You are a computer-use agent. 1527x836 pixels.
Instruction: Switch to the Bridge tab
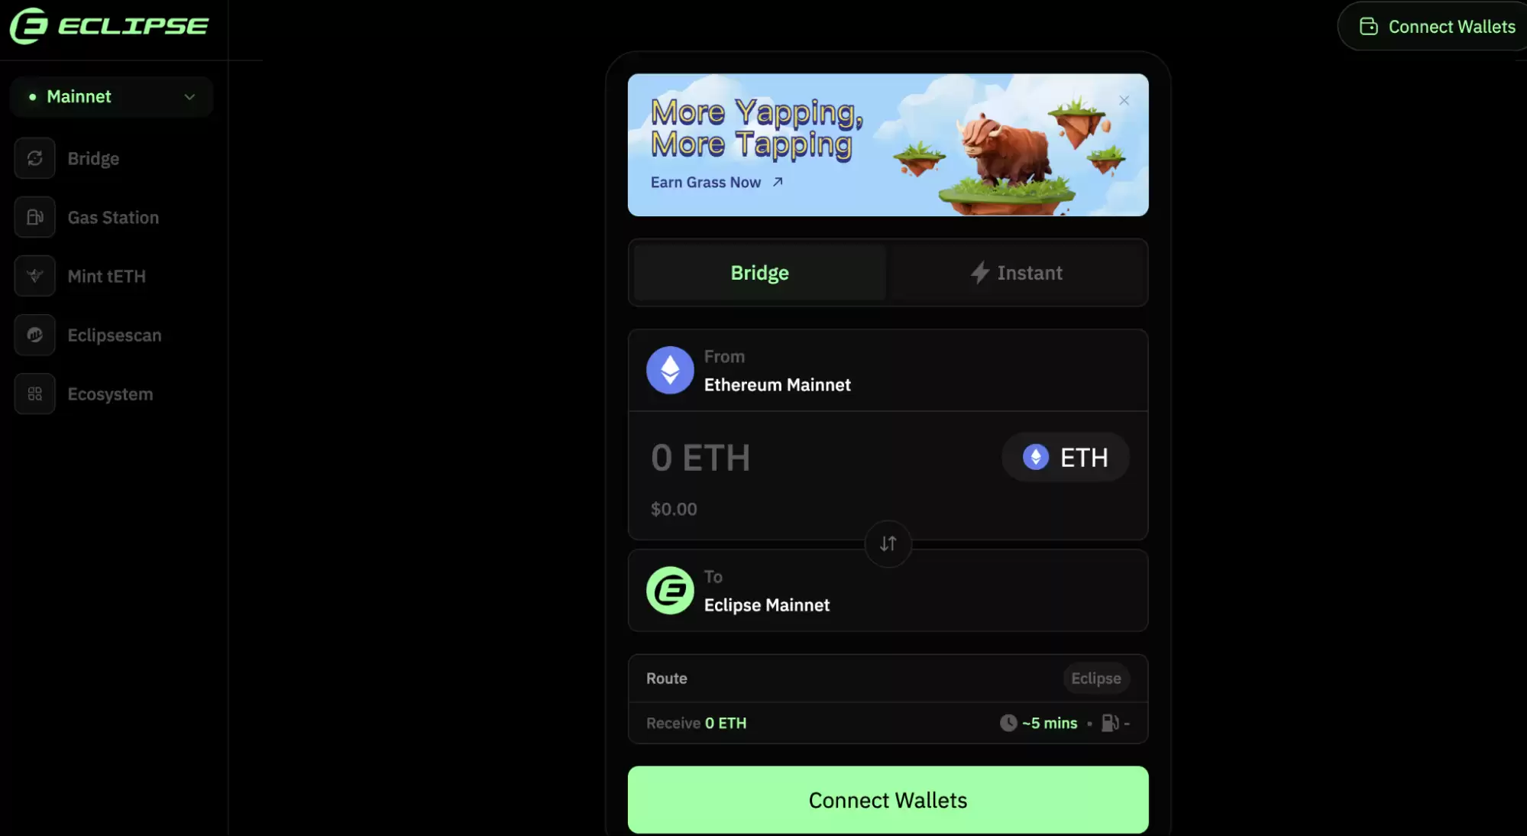point(759,273)
